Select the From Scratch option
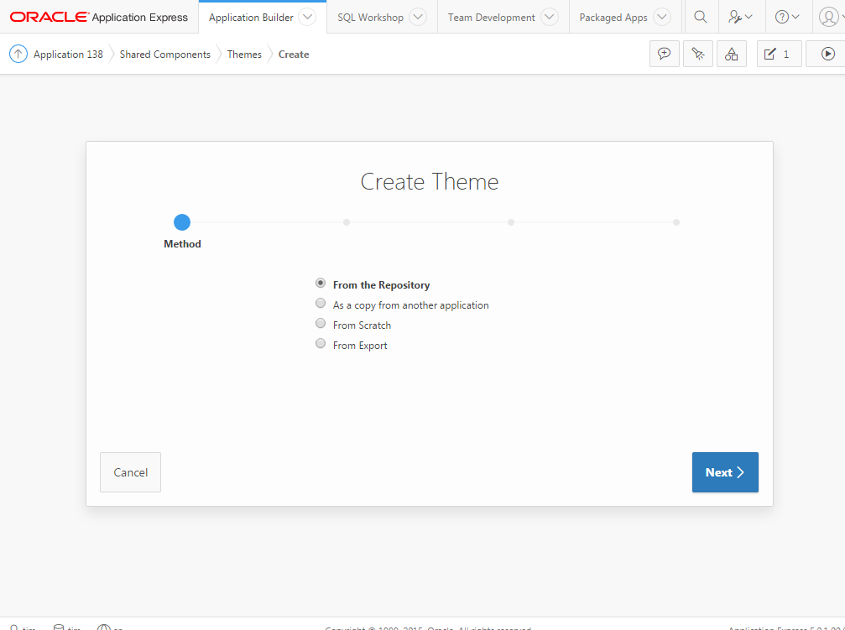This screenshot has height=630, width=845. (x=321, y=324)
